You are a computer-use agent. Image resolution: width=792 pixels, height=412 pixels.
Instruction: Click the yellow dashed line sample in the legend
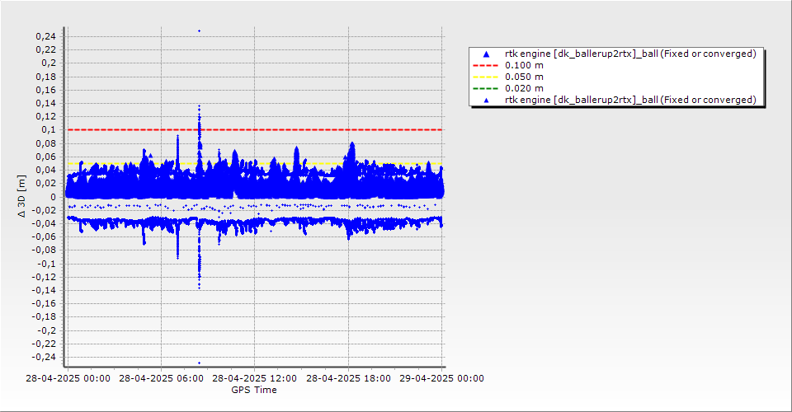point(485,77)
